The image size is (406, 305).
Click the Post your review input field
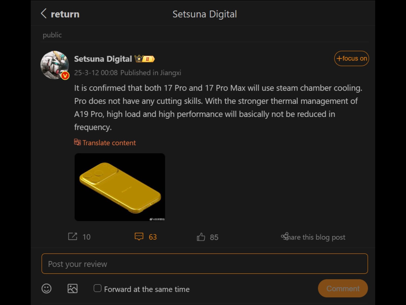click(205, 264)
